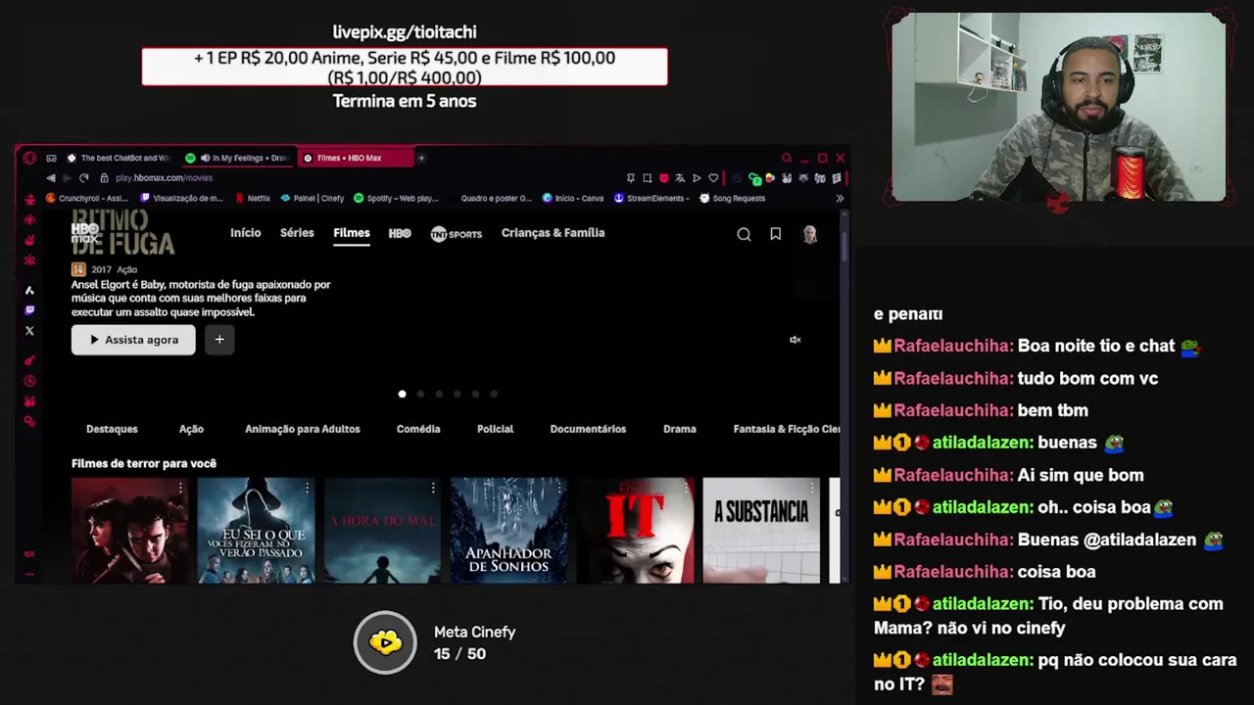
Task: Click the snapshot capture toolbar icon
Action: tap(648, 178)
